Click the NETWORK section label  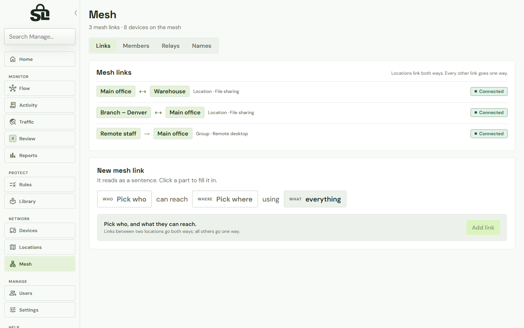(x=19, y=219)
